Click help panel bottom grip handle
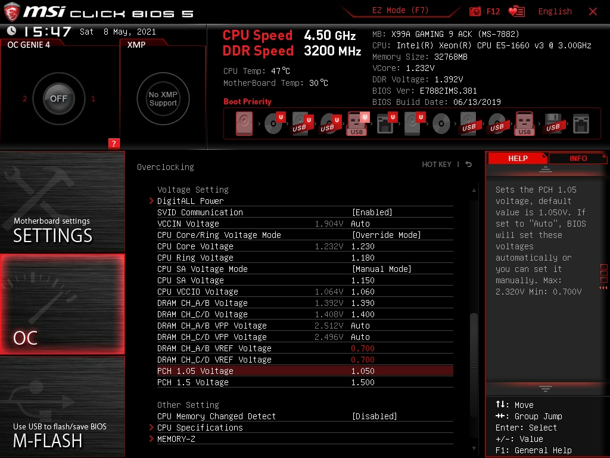This screenshot has height=458, width=610. click(x=546, y=389)
